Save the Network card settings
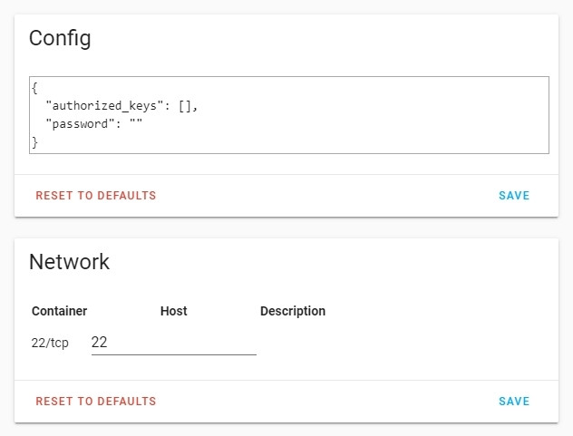573x436 pixels. pyautogui.click(x=513, y=402)
